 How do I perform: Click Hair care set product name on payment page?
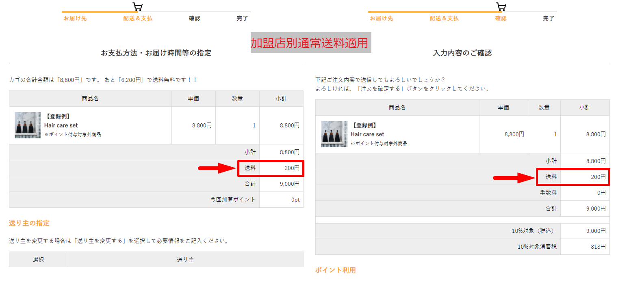click(61, 125)
